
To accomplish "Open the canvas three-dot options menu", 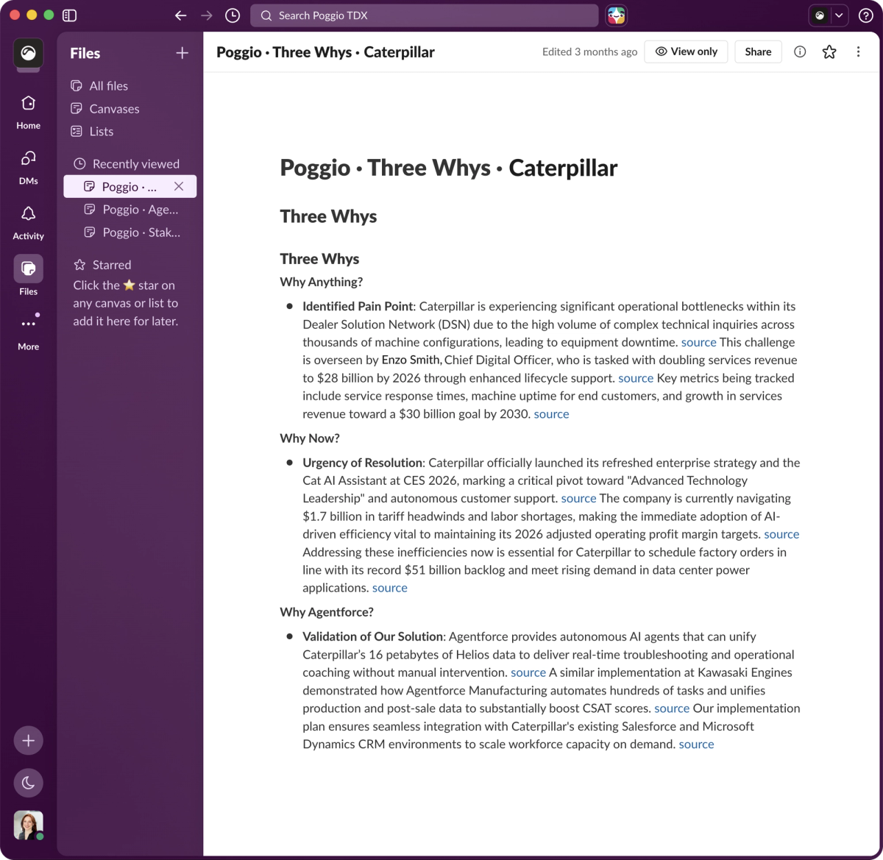I will [858, 51].
